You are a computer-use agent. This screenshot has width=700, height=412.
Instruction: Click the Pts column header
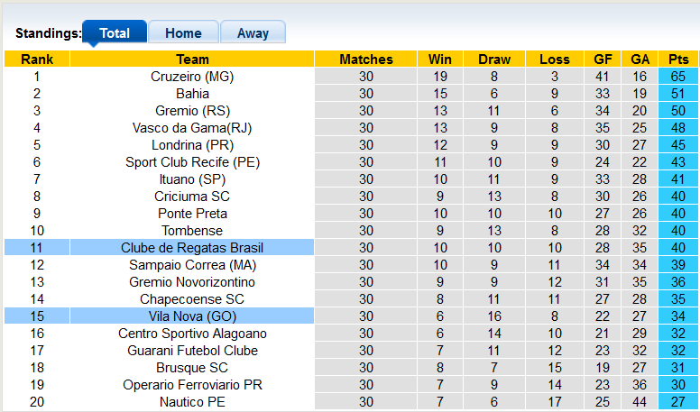tap(678, 60)
